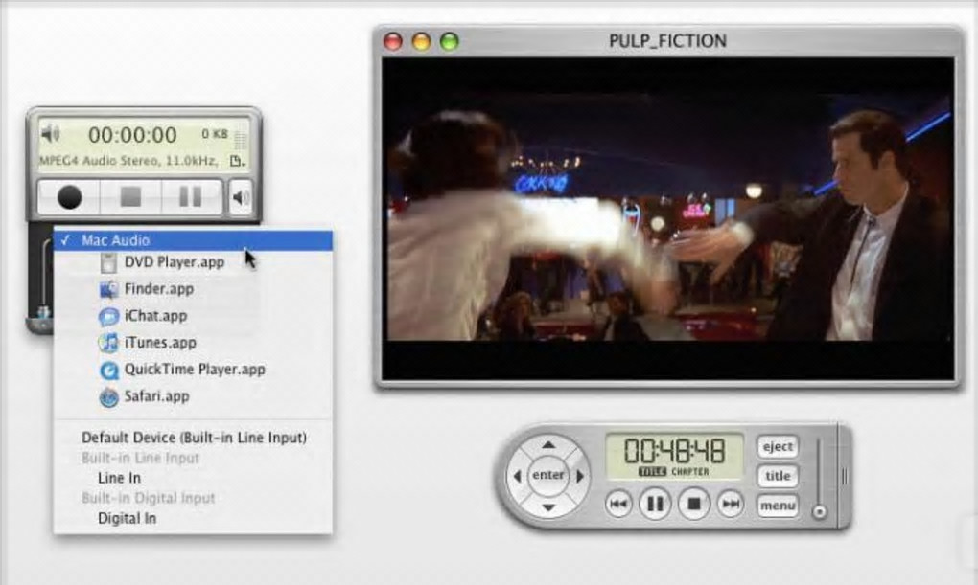Skip to previous chapter on DVD remote
978x585 pixels.
pyautogui.click(x=618, y=504)
